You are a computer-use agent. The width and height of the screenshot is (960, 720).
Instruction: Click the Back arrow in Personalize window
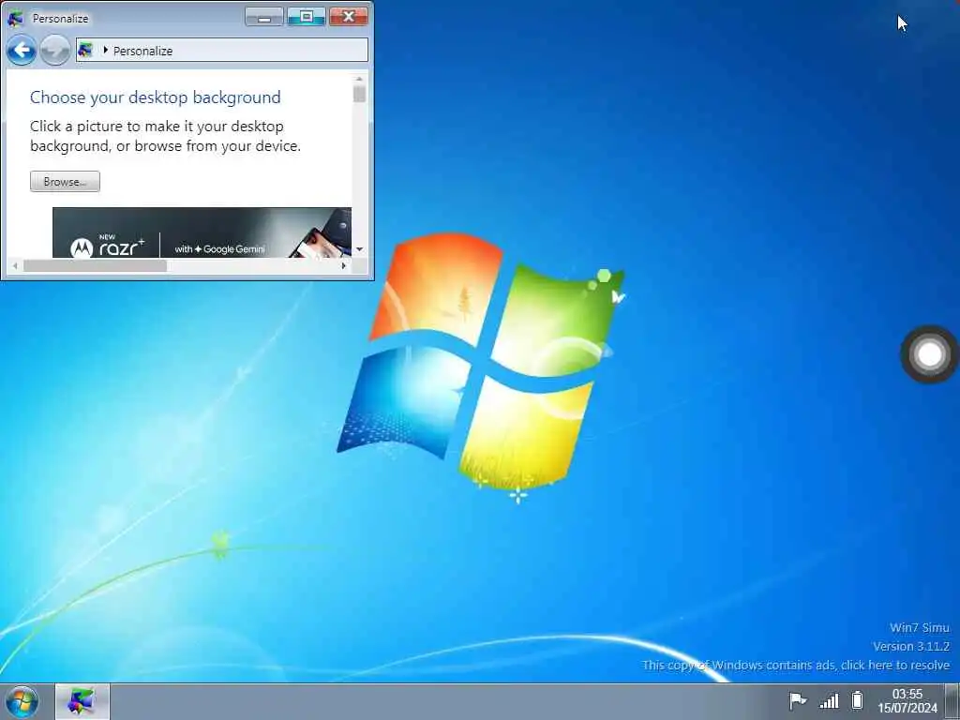click(x=22, y=51)
